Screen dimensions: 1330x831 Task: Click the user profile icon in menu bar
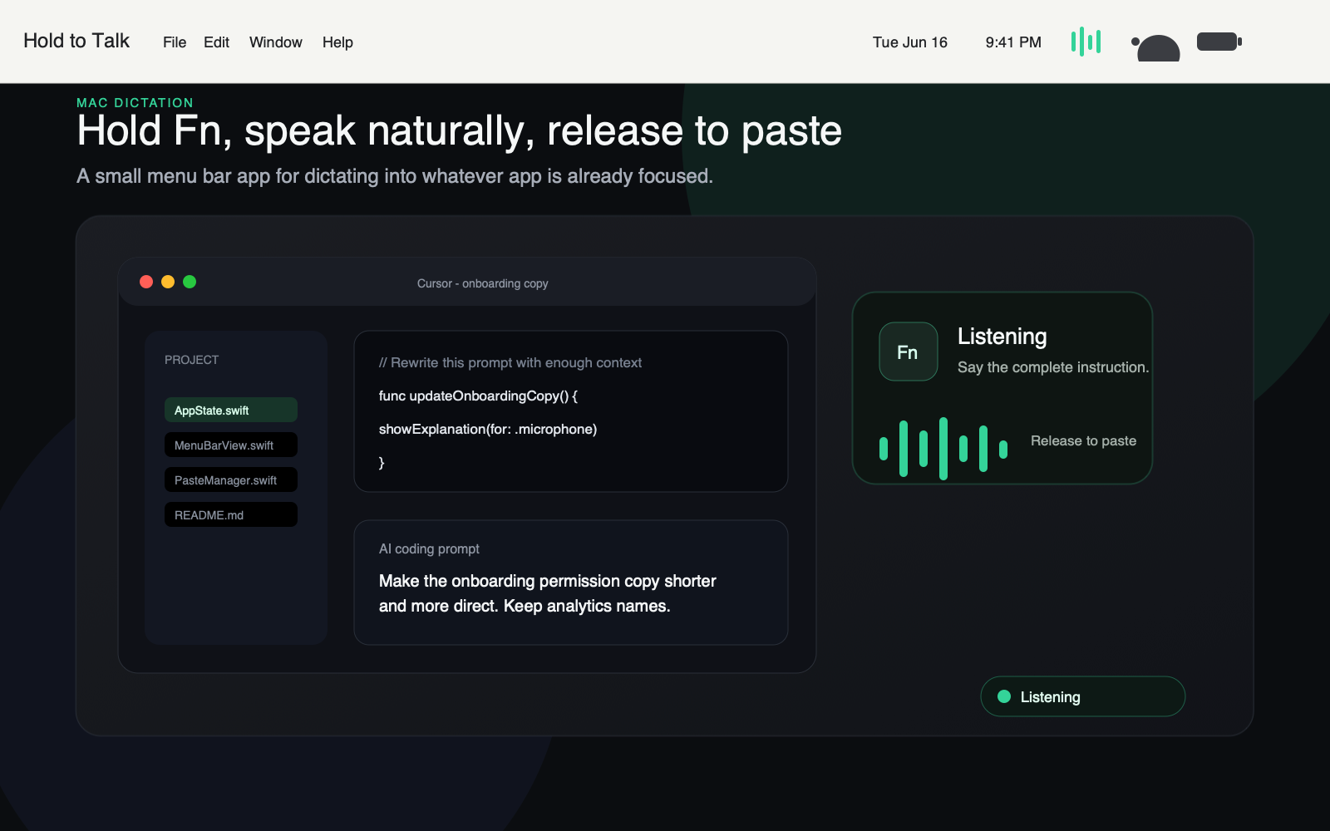pyautogui.click(x=1157, y=48)
